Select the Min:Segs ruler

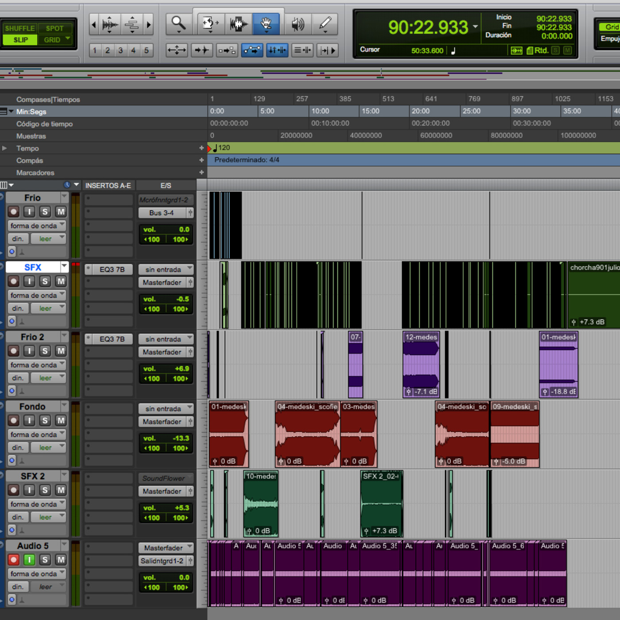(31, 112)
